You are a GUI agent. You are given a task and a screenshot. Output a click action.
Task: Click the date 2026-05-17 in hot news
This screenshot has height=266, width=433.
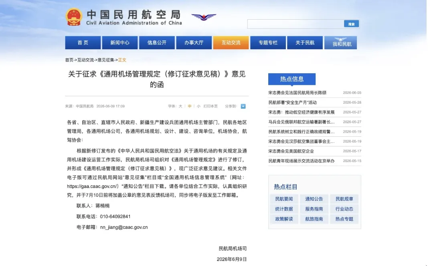[352, 151]
